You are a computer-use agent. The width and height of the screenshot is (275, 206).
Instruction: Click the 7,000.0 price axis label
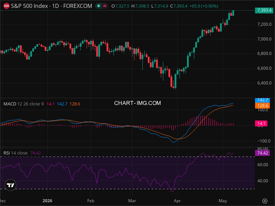264,39
